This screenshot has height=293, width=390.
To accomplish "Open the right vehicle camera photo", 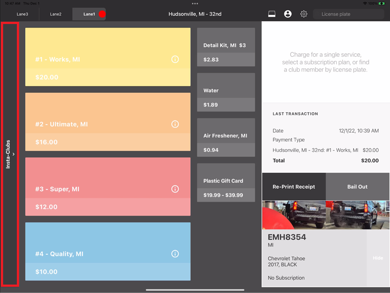I will click(358, 215).
